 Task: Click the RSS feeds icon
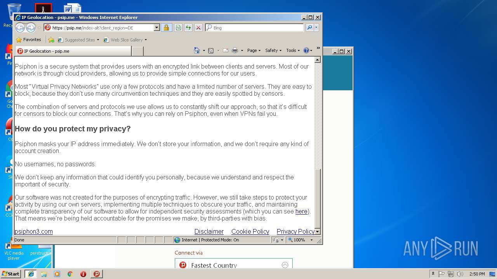[211, 50]
